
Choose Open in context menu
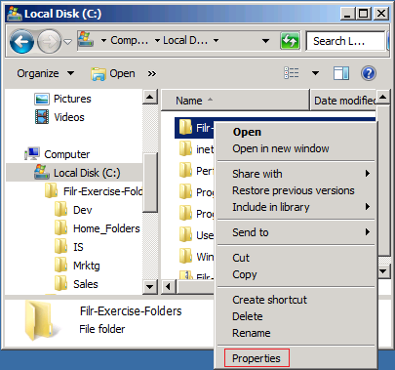click(x=247, y=132)
